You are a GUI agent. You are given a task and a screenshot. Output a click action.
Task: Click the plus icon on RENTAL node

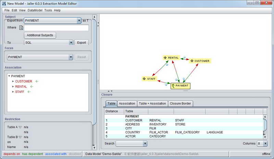(x=165, y=58)
